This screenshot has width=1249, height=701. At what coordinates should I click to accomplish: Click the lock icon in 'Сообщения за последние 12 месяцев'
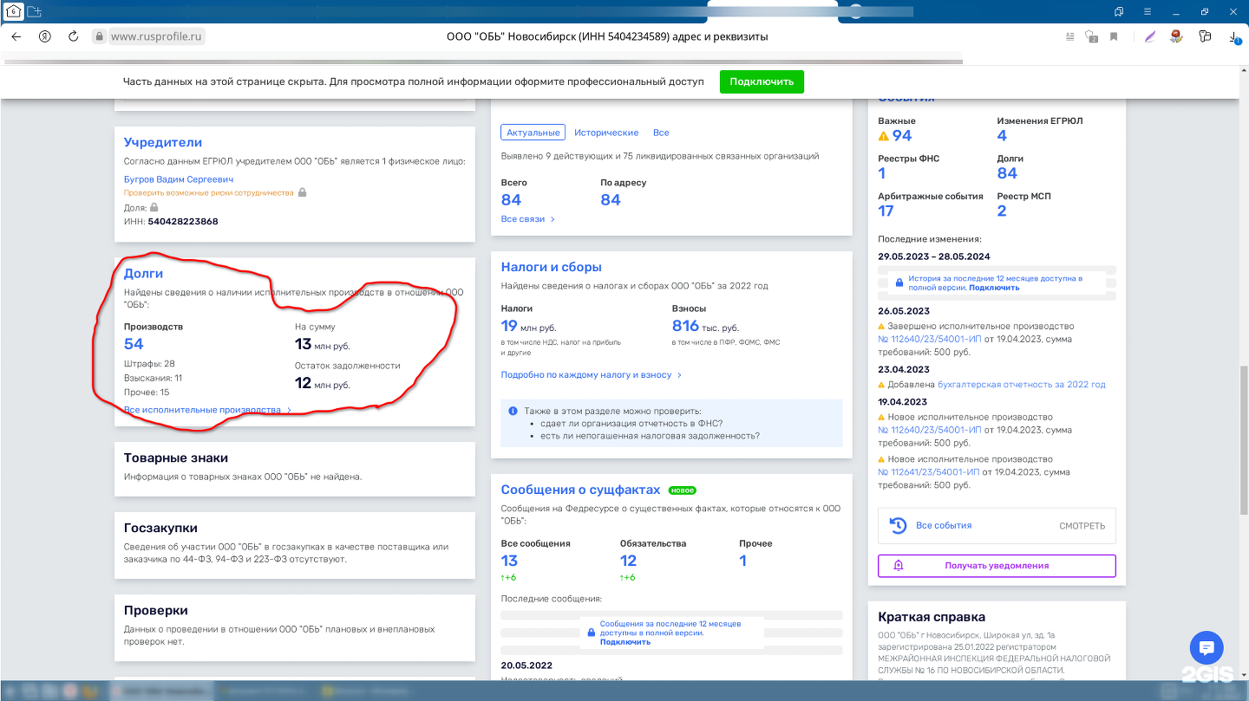[592, 633]
